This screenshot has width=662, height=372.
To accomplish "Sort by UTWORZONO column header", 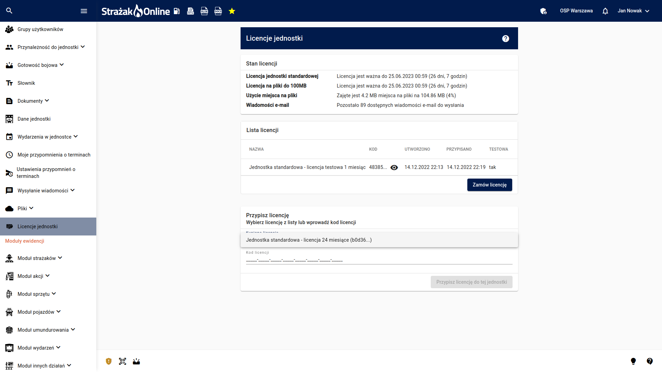I will 417,149.
